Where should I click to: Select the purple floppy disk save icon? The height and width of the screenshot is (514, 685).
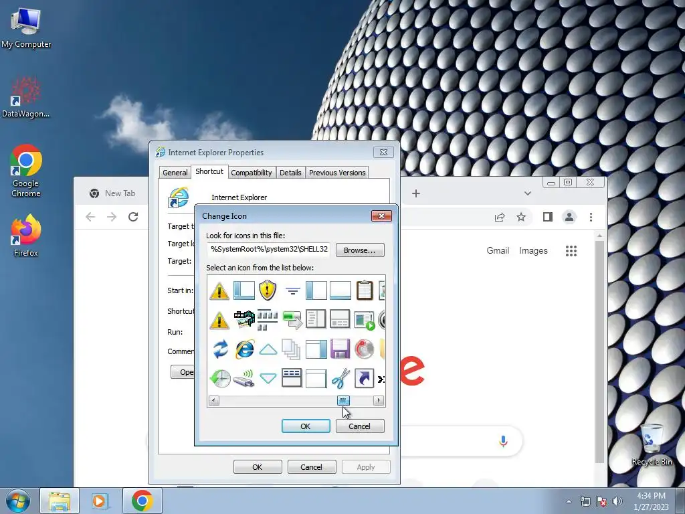(340, 349)
